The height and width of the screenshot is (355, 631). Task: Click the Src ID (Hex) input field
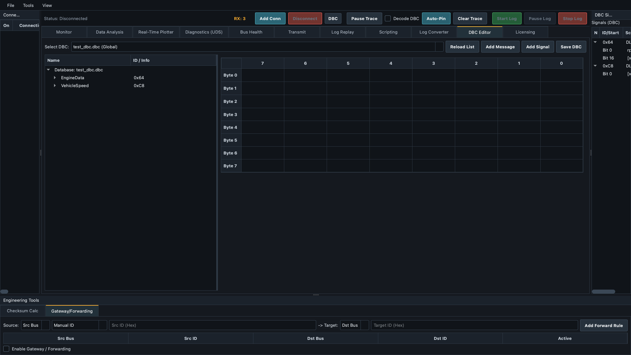pos(213,325)
